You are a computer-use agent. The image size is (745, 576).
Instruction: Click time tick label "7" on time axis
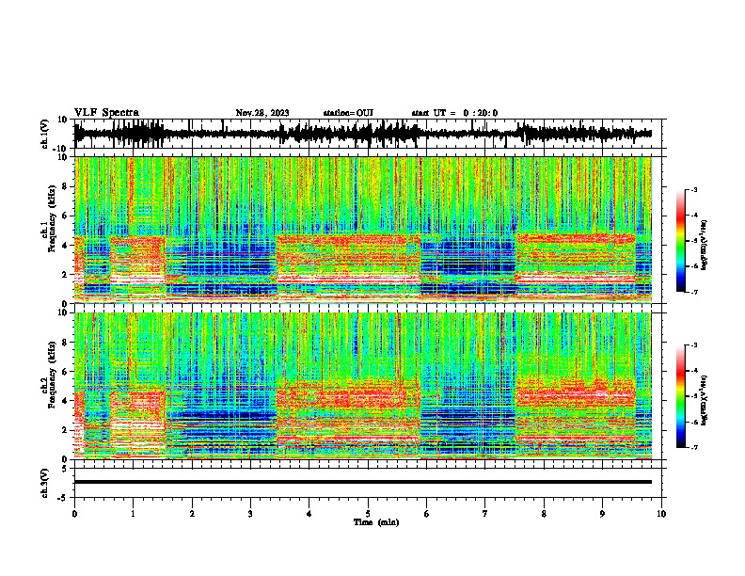click(485, 514)
